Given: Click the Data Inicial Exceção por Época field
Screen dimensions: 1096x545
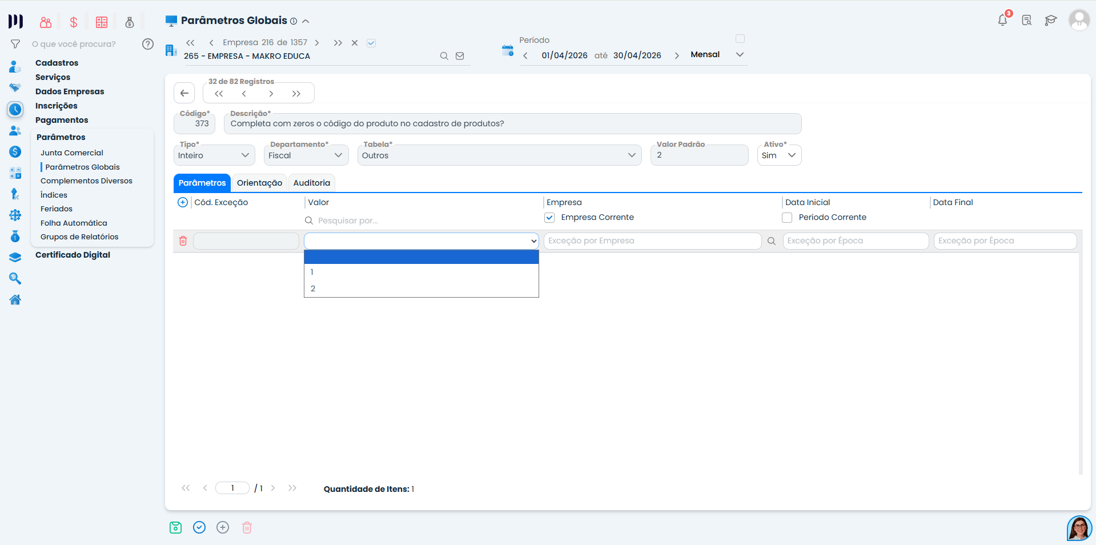Looking at the screenshot, I should point(856,241).
